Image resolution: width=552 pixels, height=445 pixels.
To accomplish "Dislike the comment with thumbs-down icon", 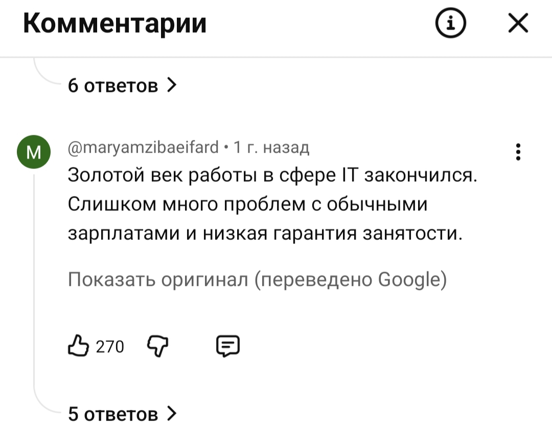I will tap(156, 346).
